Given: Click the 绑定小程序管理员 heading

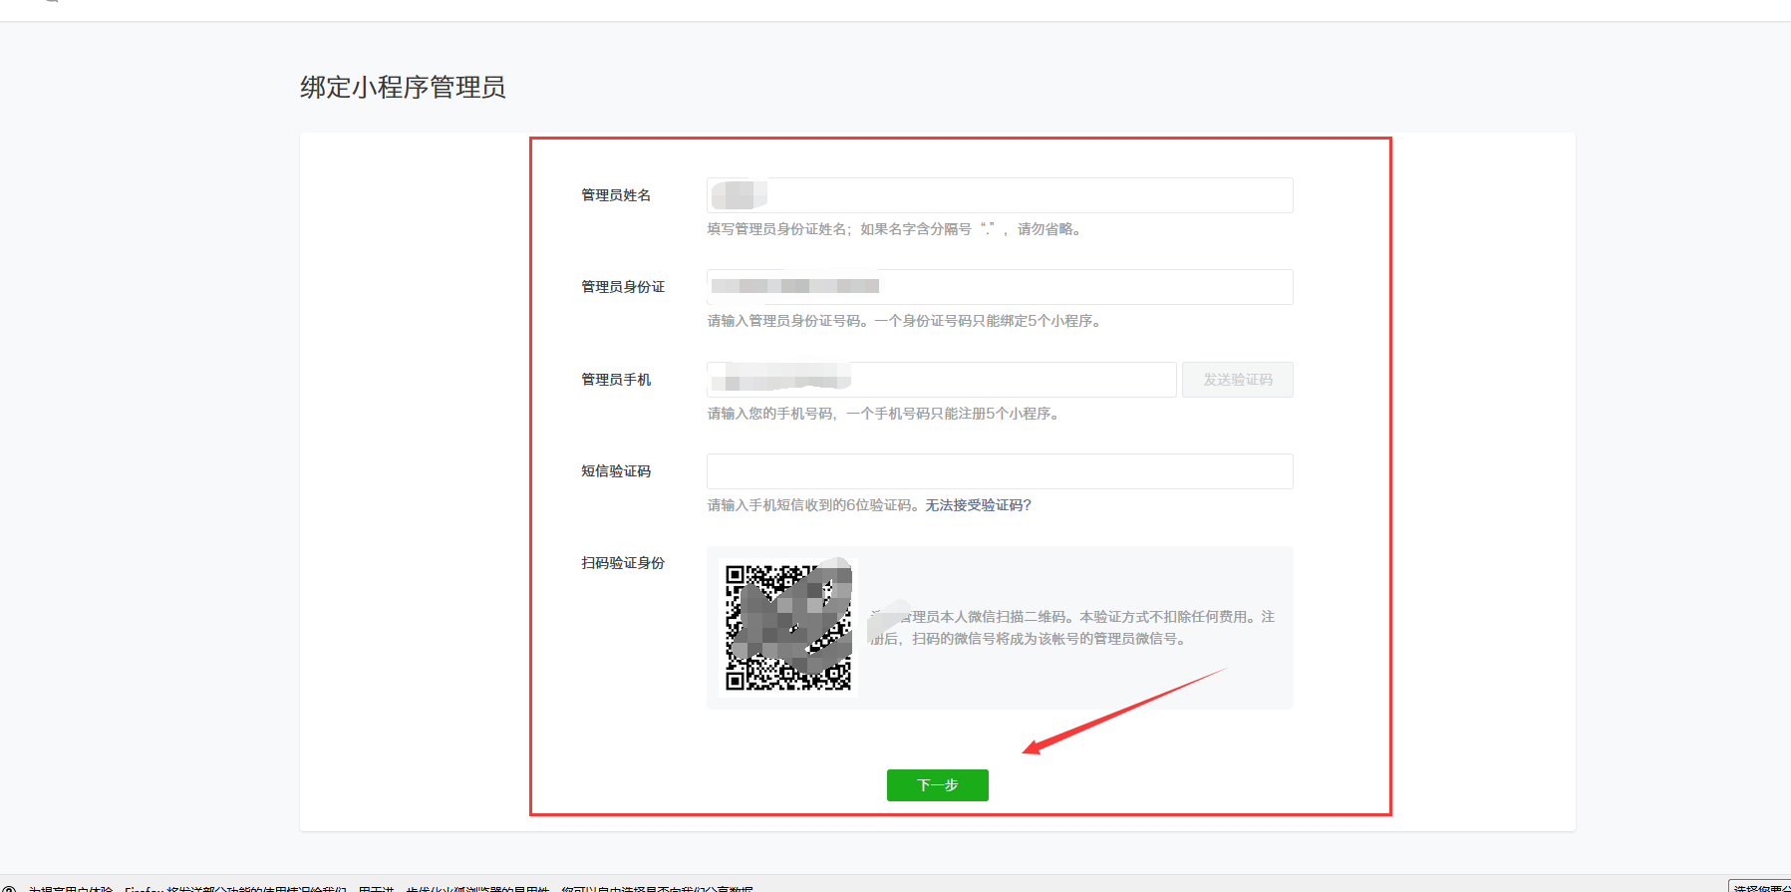Looking at the screenshot, I should (403, 88).
